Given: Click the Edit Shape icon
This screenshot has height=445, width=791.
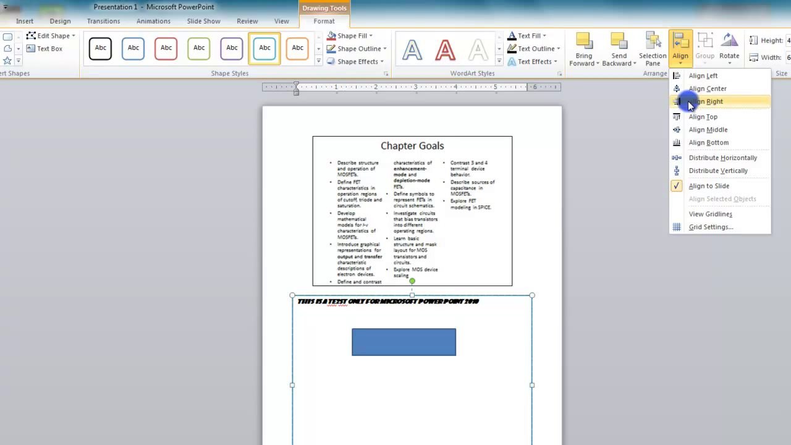Looking at the screenshot, I should [31, 36].
